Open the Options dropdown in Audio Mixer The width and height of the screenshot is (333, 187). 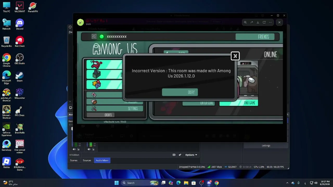coord(191,155)
